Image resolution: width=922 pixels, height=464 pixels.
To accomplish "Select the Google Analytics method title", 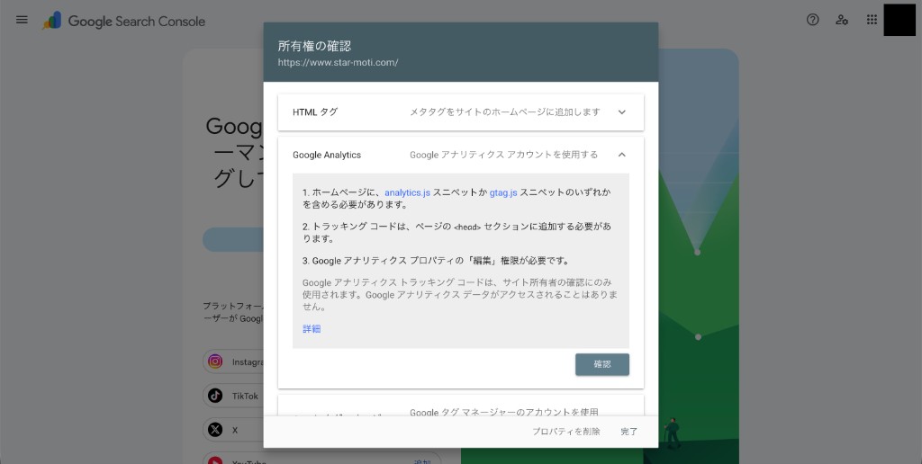I will [x=327, y=155].
